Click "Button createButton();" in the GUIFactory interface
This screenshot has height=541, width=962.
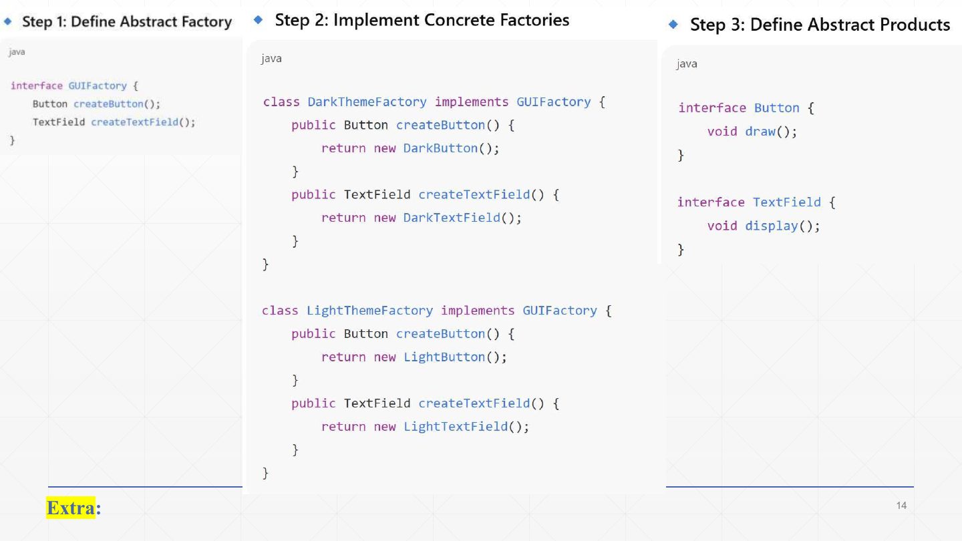click(x=97, y=104)
